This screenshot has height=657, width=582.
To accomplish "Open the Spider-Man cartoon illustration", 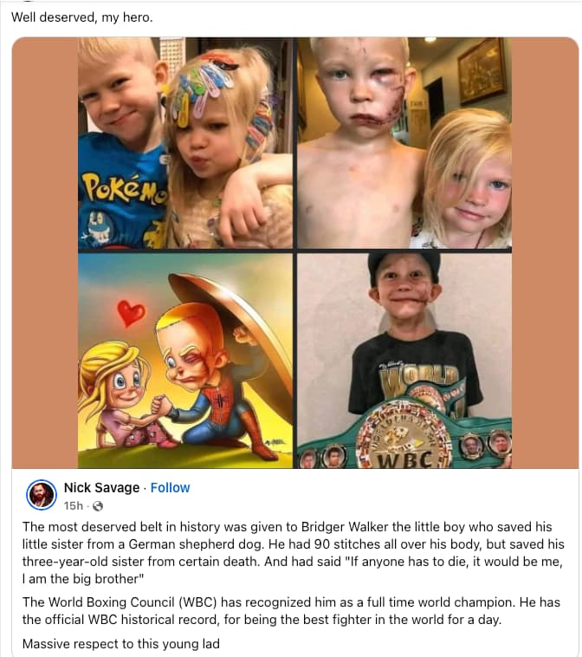I will (185, 361).
